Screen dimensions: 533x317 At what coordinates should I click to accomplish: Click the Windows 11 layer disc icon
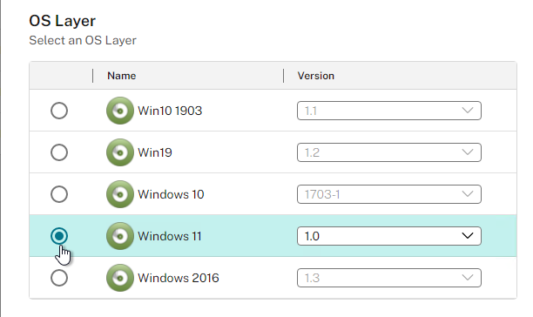(119, 236)
